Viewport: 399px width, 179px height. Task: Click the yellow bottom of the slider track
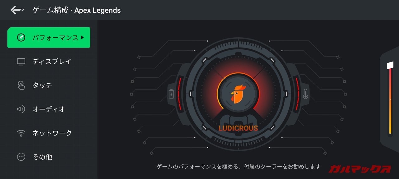[x=390, y=129]
